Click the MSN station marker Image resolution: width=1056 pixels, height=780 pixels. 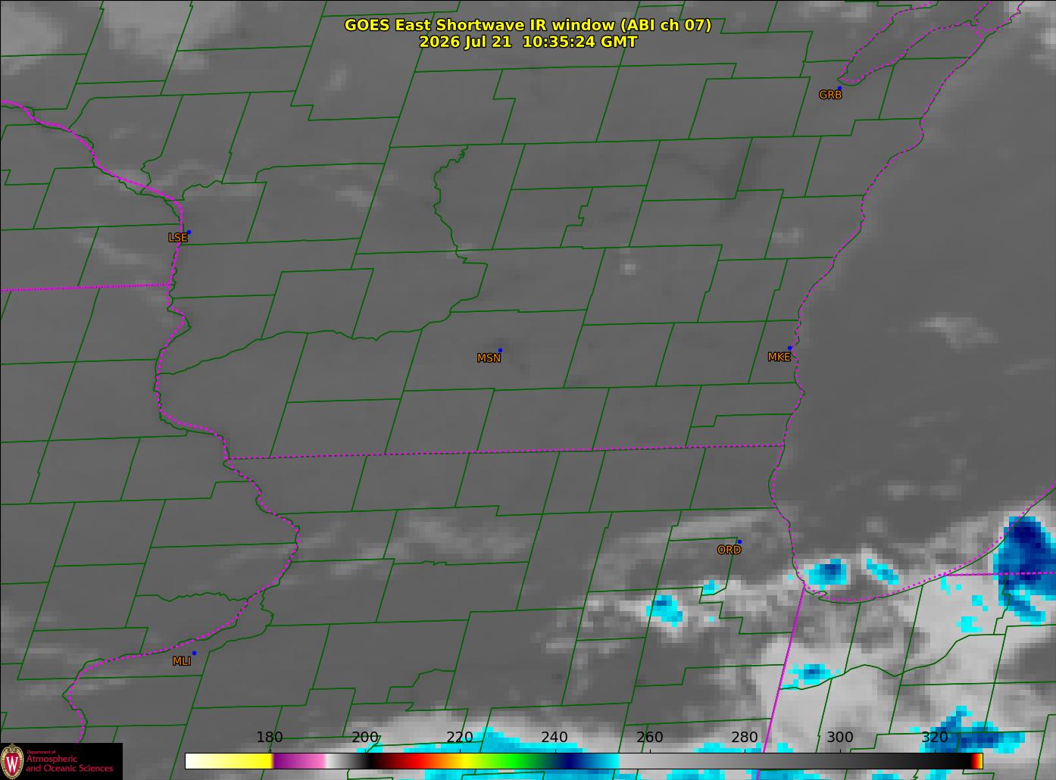pyautogui.click(x=500, y=350)
